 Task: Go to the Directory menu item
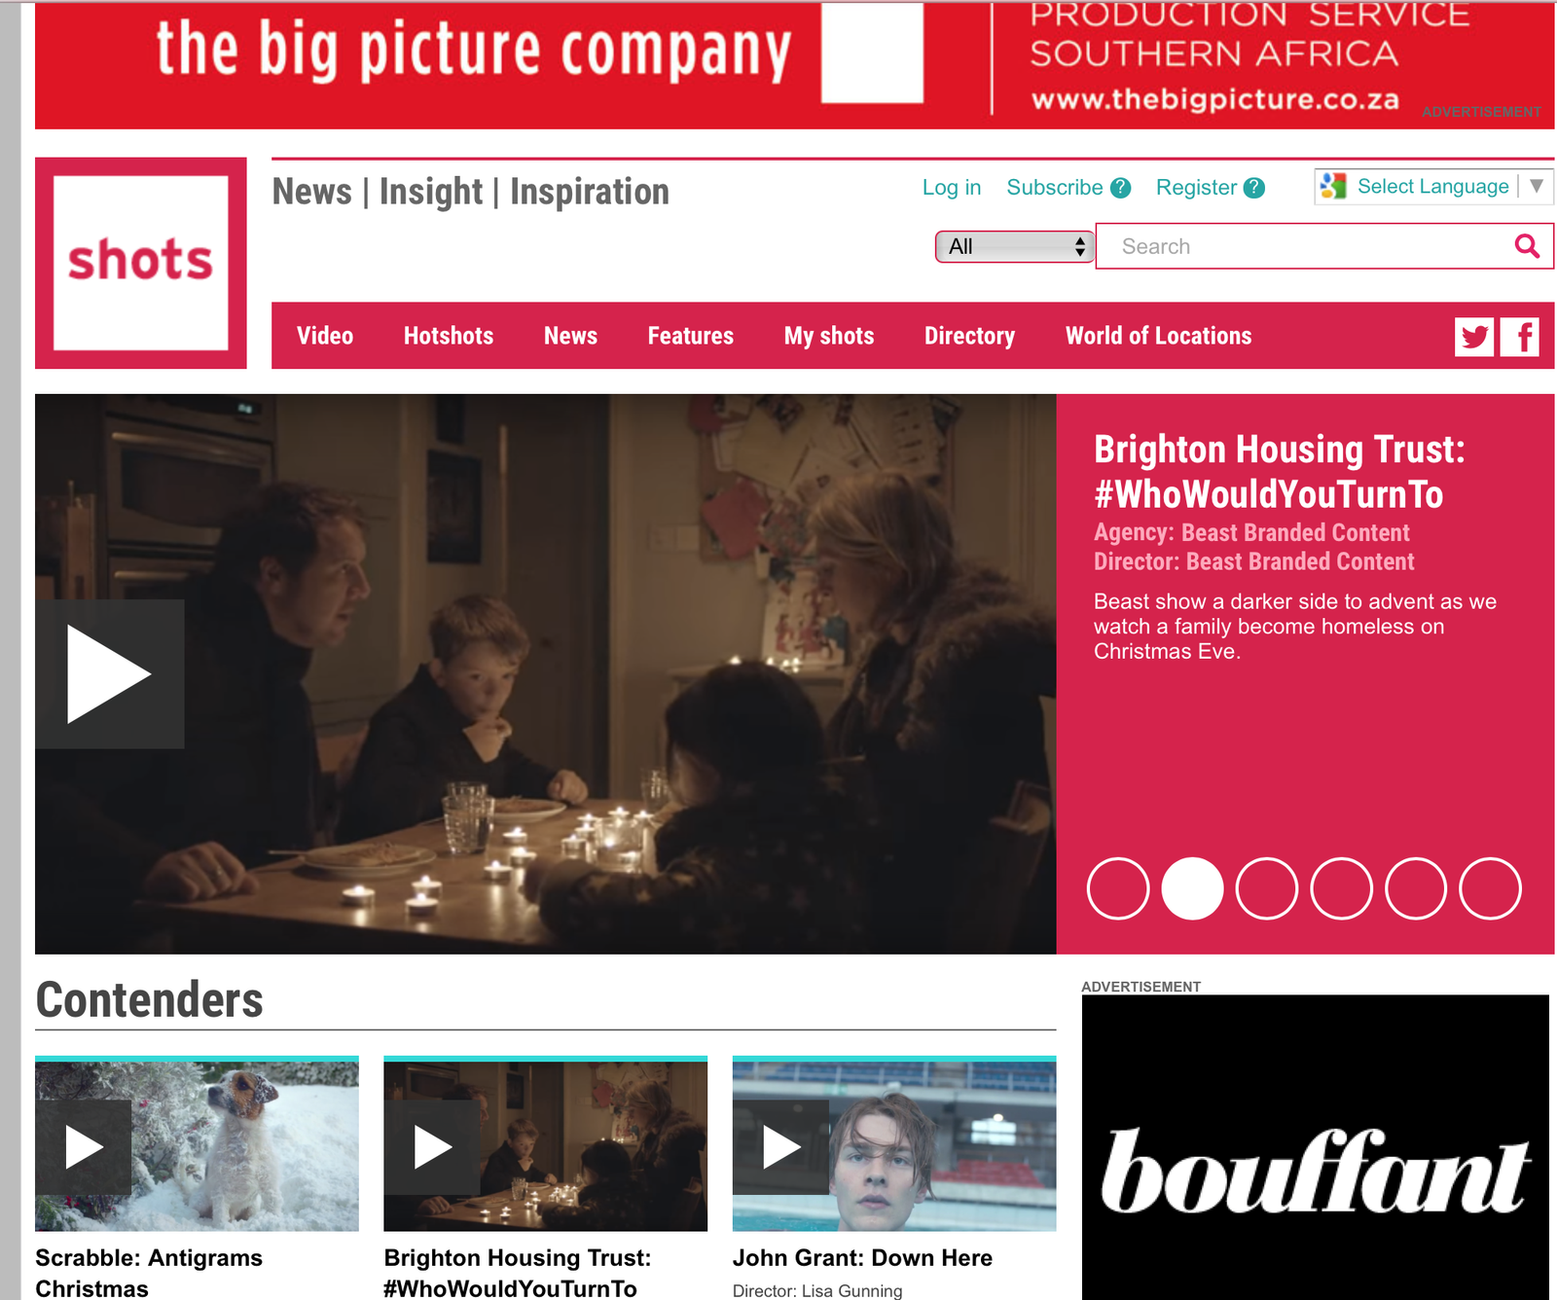tap(969, 336)
